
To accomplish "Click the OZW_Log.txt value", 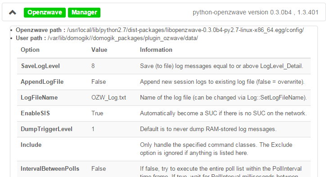I will [109, 98].
